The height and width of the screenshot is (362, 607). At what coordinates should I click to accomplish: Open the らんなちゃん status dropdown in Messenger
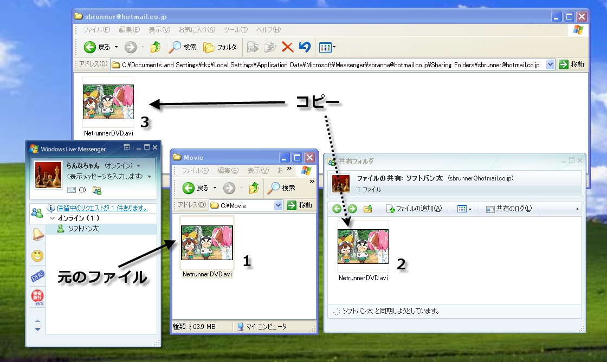pos(139,166)
